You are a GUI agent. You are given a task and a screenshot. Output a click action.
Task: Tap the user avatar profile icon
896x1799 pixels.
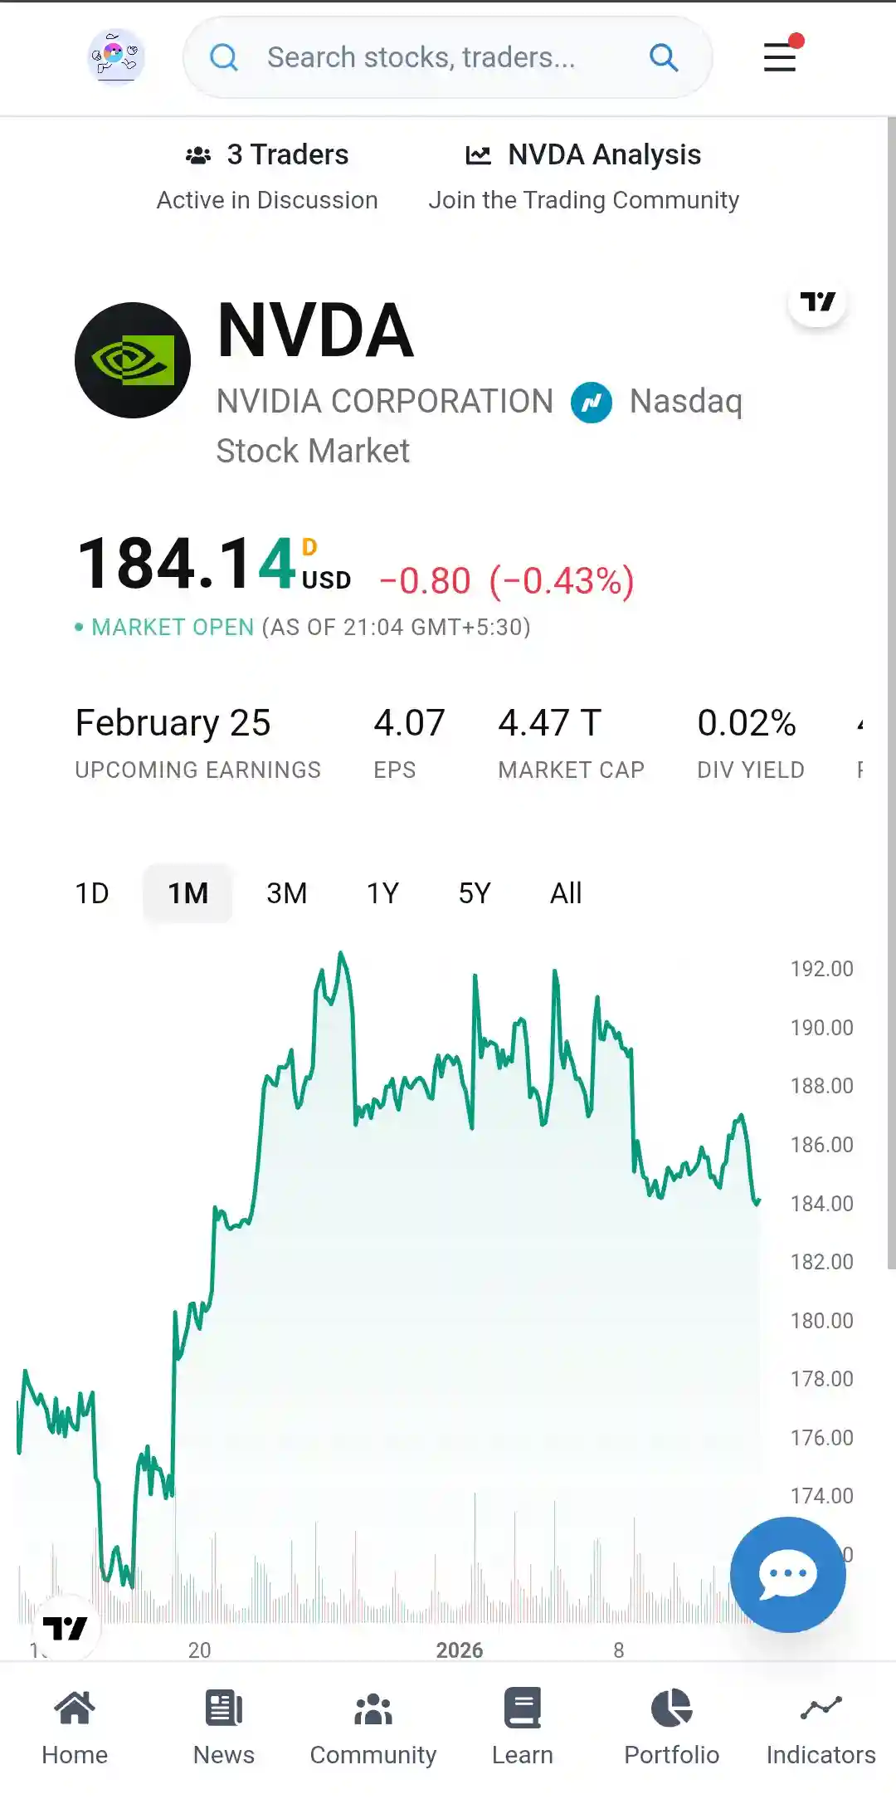[x=116, y=56]
